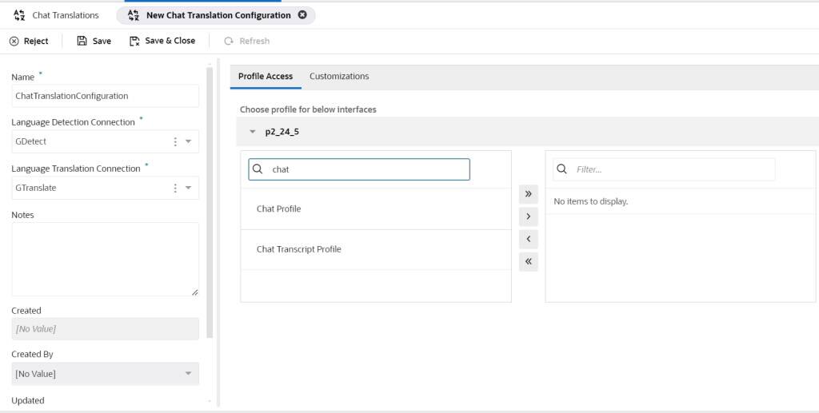This screenshot has height=413, width=819.
Task: Click the Reject icon in toolbar
Action: [x=14, y=42]
